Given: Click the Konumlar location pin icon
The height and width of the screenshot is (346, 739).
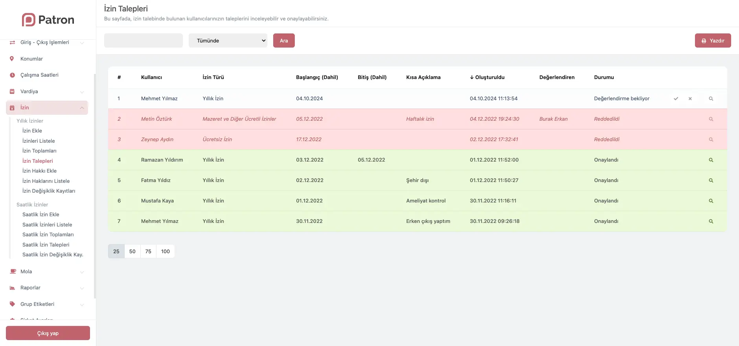Looking at the screenshot, I should pos(12,59).
